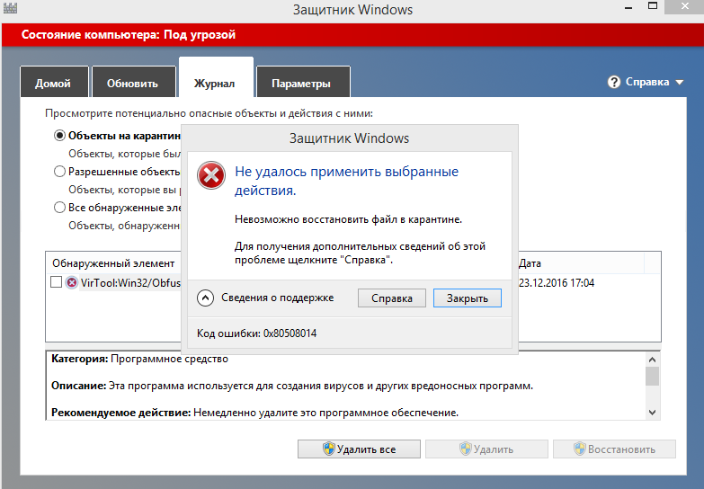
Task: Click the VirTool:Win32/Obfus entry name
Action: pos(130,283)
